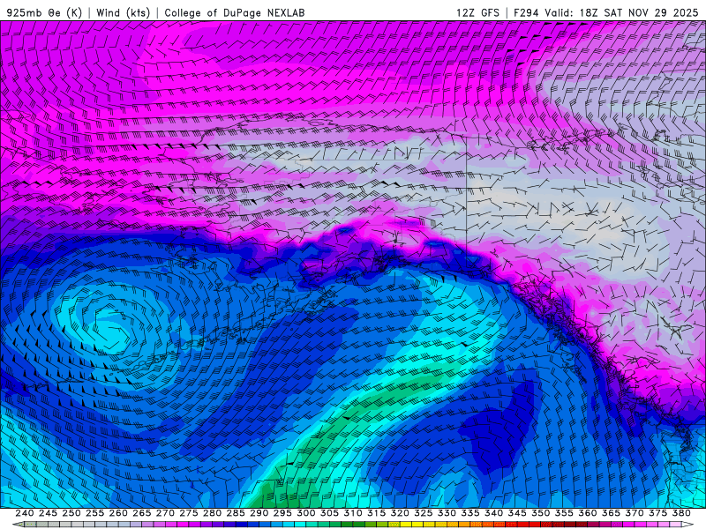Screen dimensions: 706x529
Task: Click the 245 value on the color scale
Action: coord(48,513)
